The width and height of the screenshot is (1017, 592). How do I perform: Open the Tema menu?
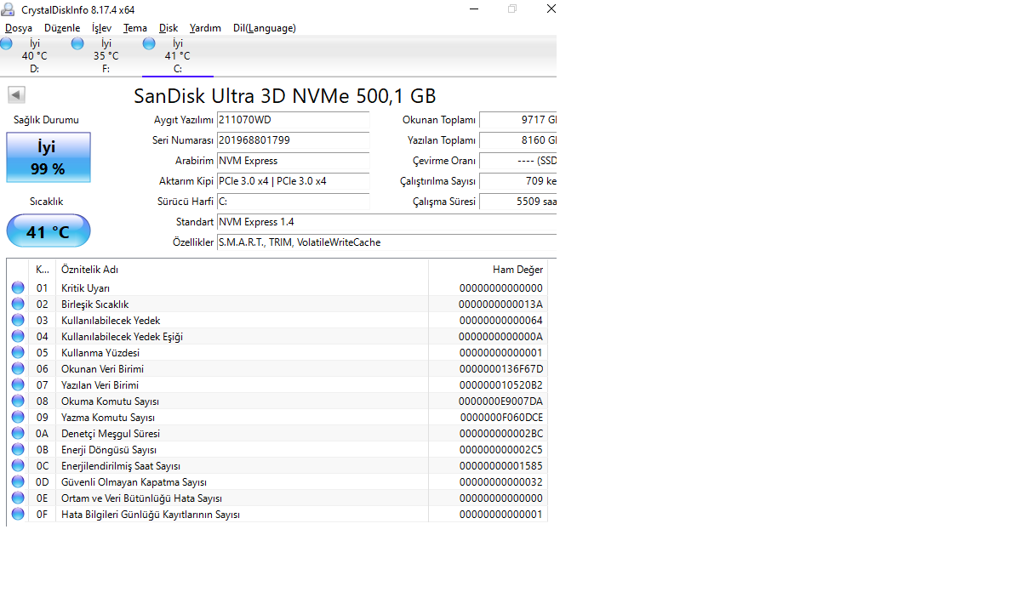(x=135, y=28)
